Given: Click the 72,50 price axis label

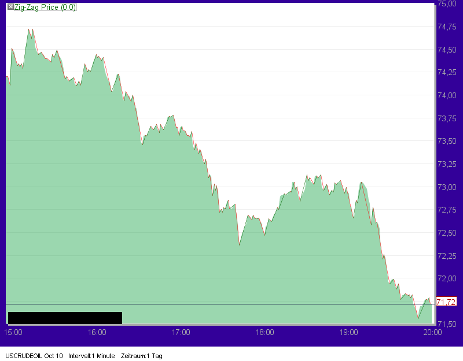Looking at the screenshot, I should (x=447, y=233).
